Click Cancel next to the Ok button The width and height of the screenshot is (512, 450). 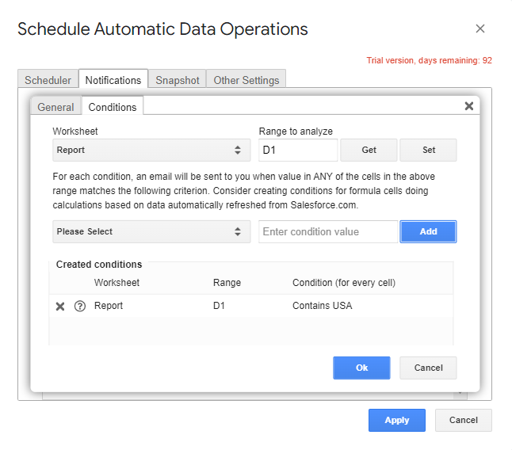[x=428, y=368]
